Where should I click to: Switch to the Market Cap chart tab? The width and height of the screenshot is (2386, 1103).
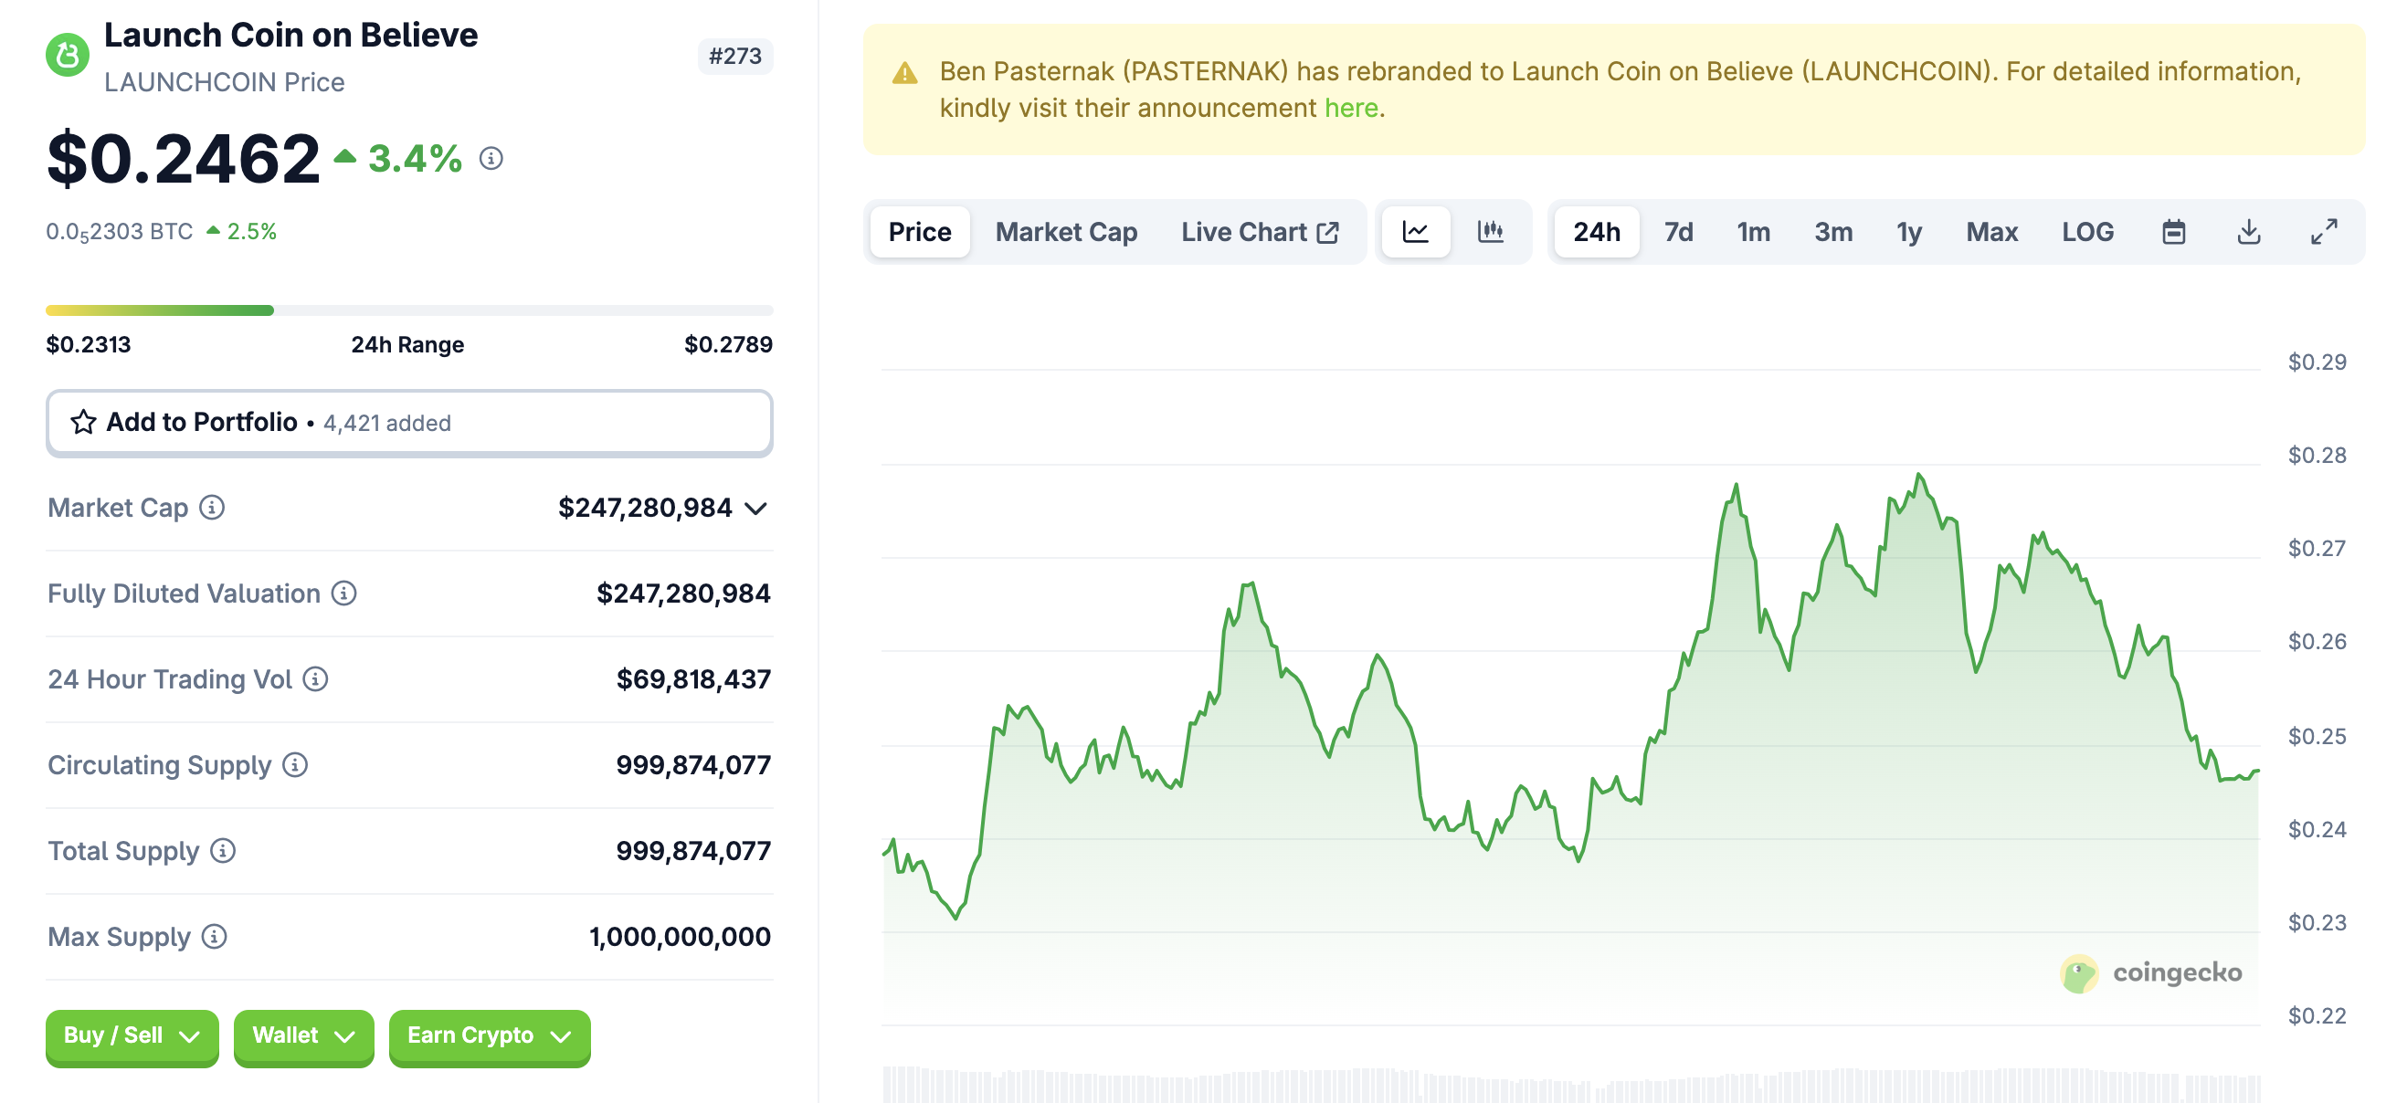[x=1065, y=232]
